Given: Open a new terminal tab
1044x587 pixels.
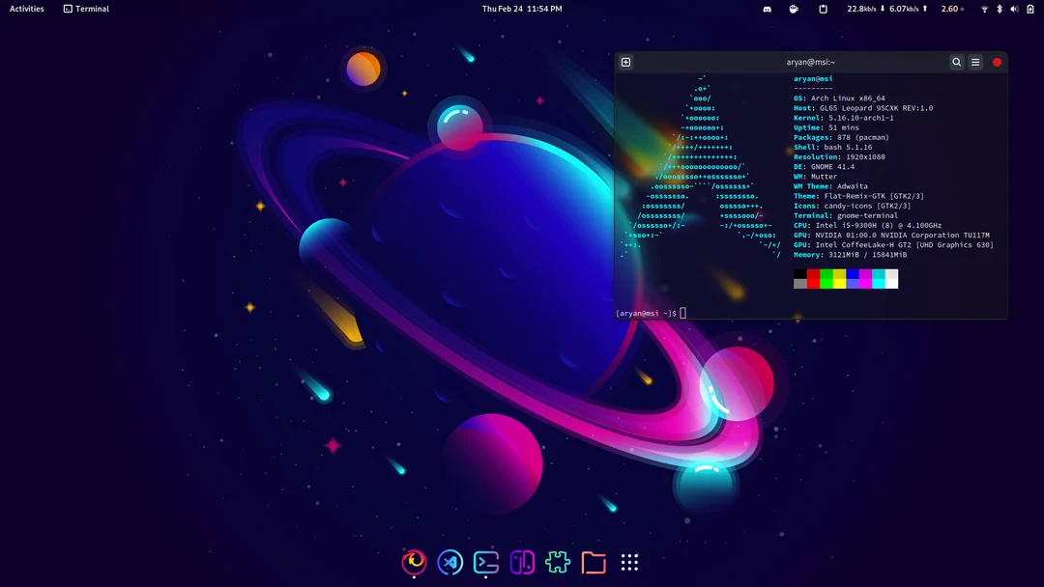Looking at the screenshot, I should [x=625, y=61].
